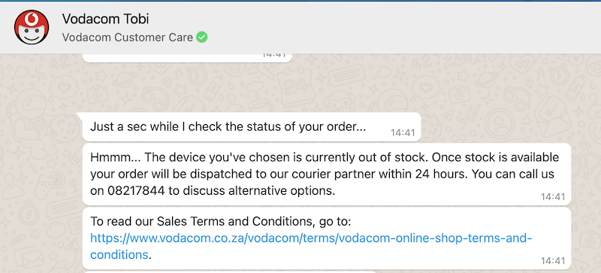This screenshot has width=601, height=273.
Task: Click the tail of "Just a sec" bubble
Action: (80, 116)
